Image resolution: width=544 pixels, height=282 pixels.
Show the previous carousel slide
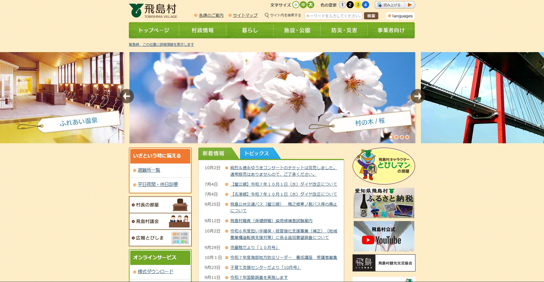[x=127, y=96]
